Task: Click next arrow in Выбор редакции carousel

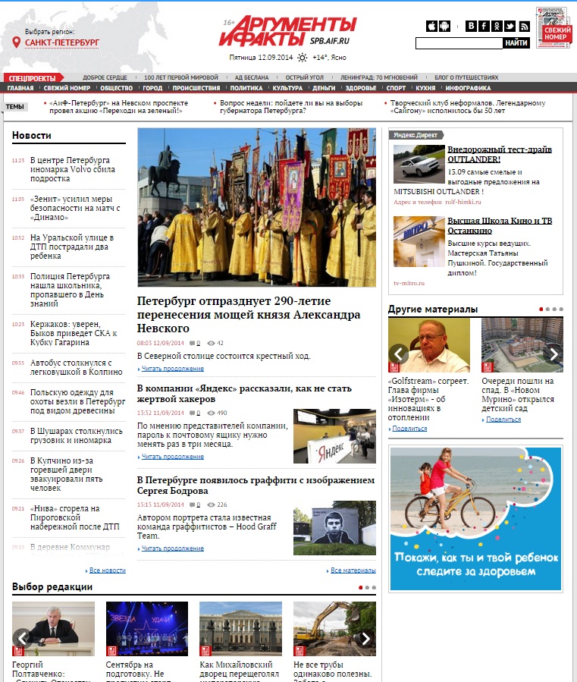Action: (365, 638)
